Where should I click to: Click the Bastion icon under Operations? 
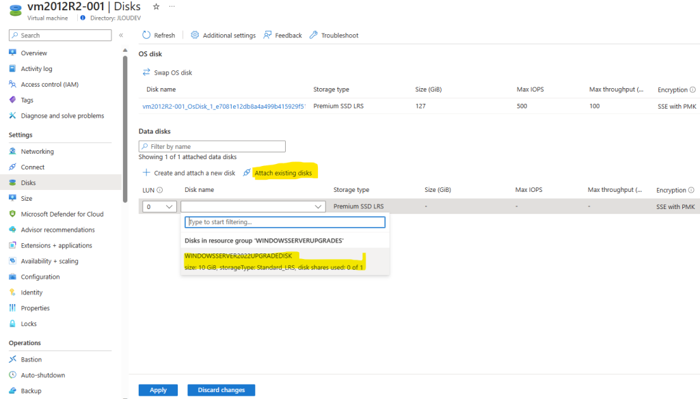coord(12,359)
